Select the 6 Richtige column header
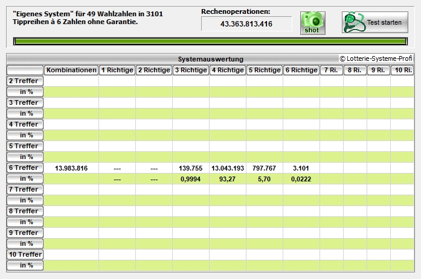This screenshot has height=279, width=421. [301, 70]
